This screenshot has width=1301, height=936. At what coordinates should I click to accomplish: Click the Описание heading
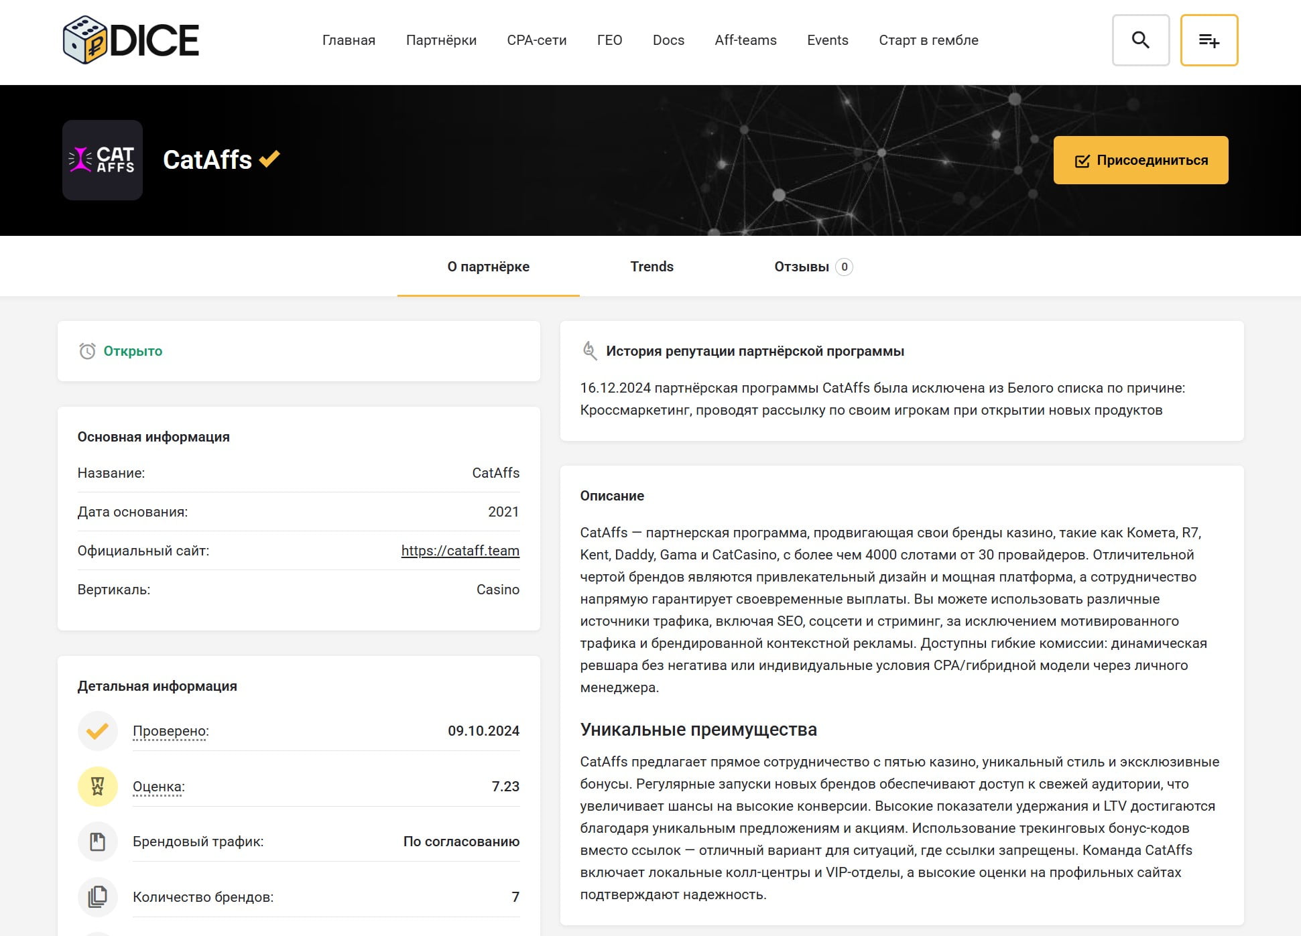pyautogui.click(x=612, y=496)
